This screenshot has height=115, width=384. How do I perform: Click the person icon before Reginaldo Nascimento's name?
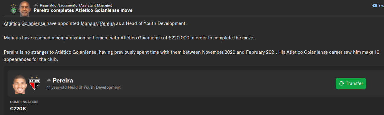(36, 6)
